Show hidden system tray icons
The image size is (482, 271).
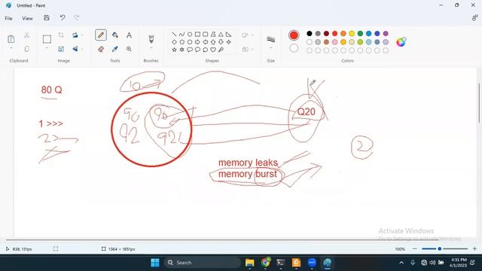click(401, 263)
